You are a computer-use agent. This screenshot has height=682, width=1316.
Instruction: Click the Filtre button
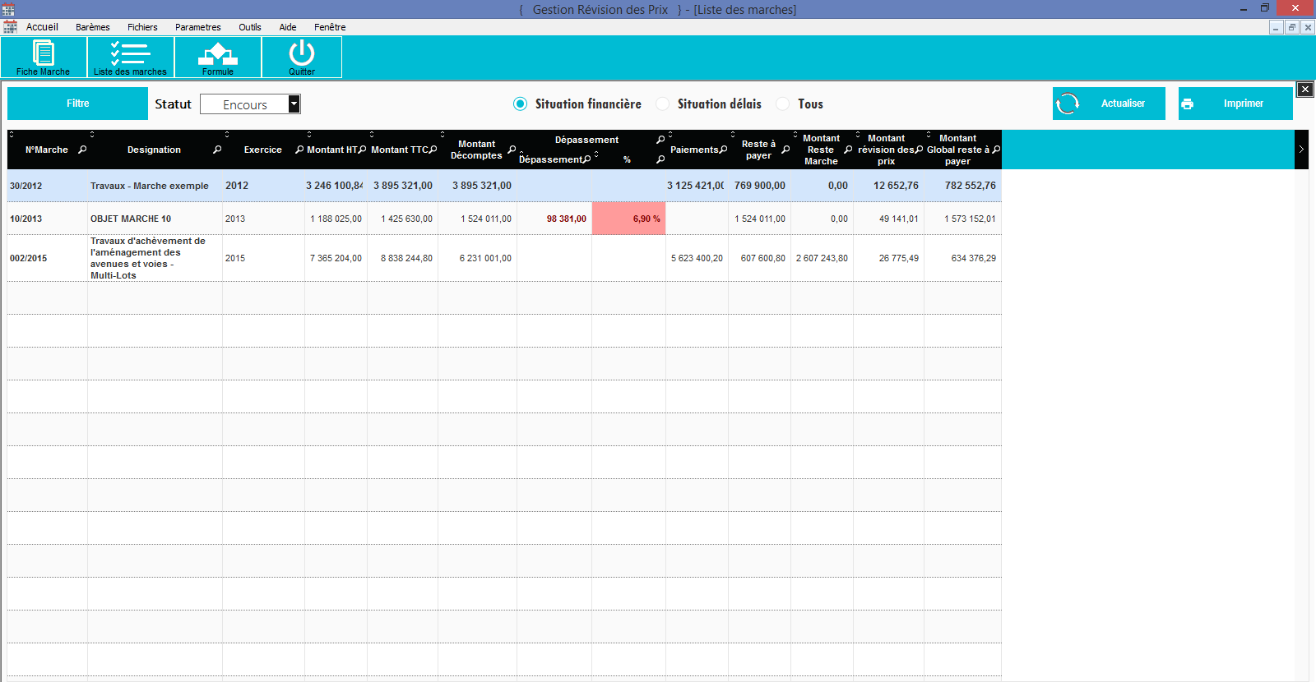78,104
